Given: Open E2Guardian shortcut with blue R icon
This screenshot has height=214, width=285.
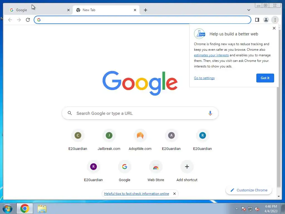Looking at the screenshot, I should 203,140.
